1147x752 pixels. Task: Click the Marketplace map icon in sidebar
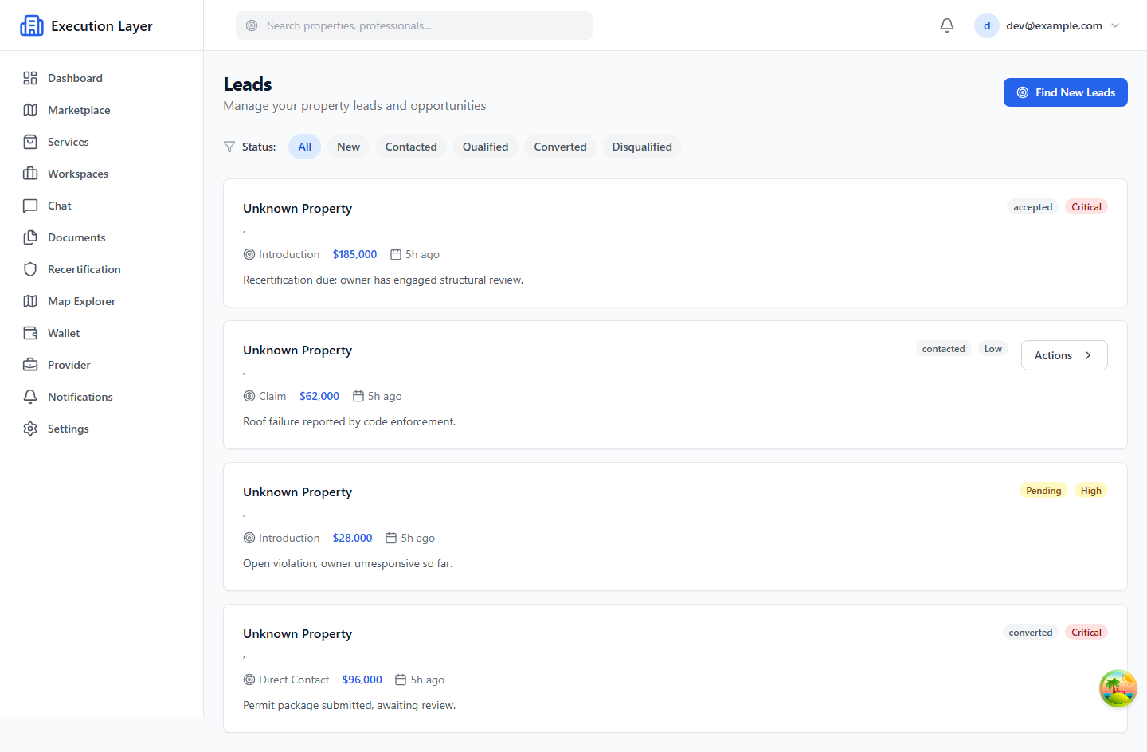click(30, 110)
